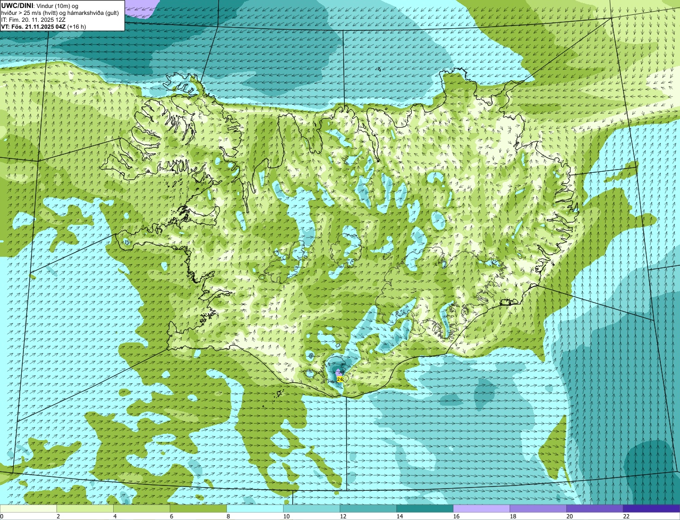Select the 20–22 m/s violet swatch

(595, 508)
